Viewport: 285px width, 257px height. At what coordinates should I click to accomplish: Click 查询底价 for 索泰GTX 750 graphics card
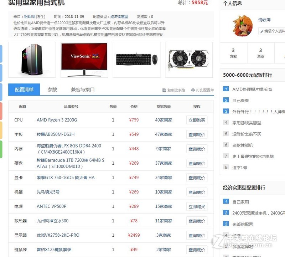click(197, 178)
